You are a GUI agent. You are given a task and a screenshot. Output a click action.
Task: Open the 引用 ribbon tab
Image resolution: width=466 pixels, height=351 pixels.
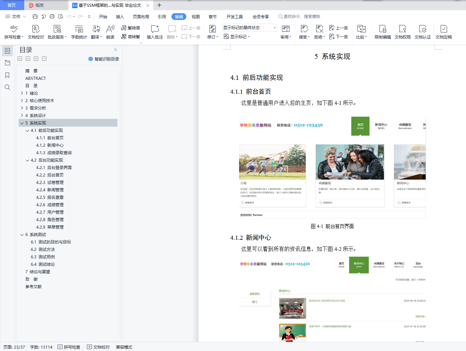(x=162, y=17)
